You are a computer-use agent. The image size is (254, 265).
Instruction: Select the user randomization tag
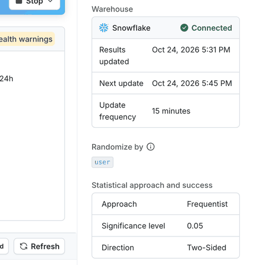point(102,162)
